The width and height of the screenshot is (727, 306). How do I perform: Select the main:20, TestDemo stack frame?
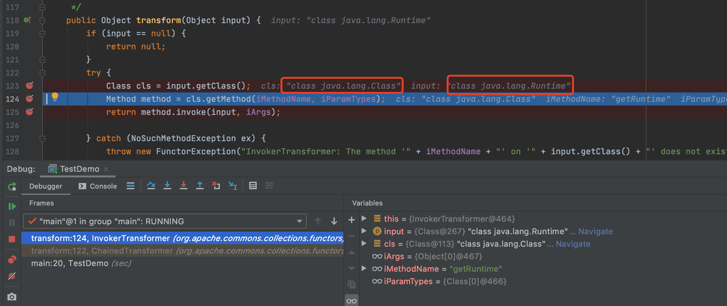(x=70, y=263)
